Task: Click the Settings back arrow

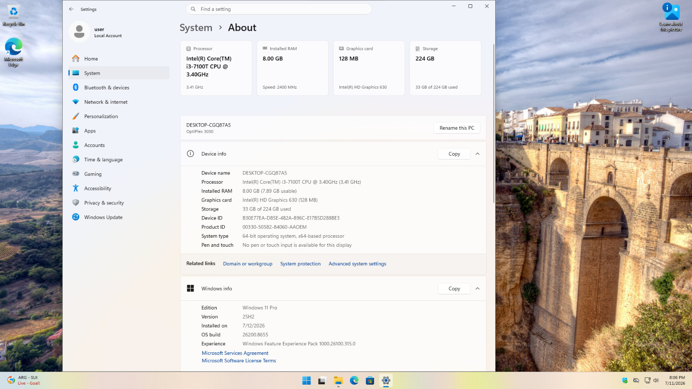Action: 71,9
